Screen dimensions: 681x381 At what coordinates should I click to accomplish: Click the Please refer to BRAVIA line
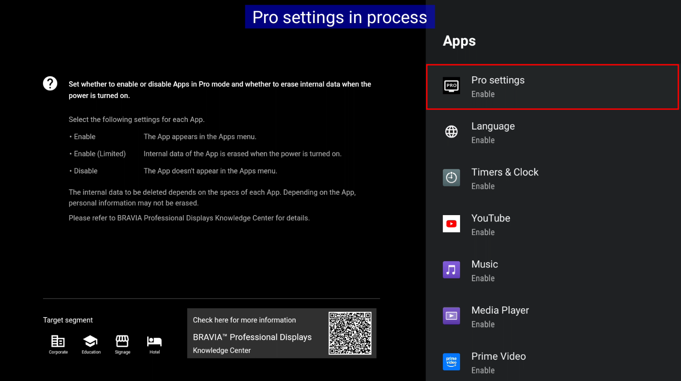coord(189,218)
